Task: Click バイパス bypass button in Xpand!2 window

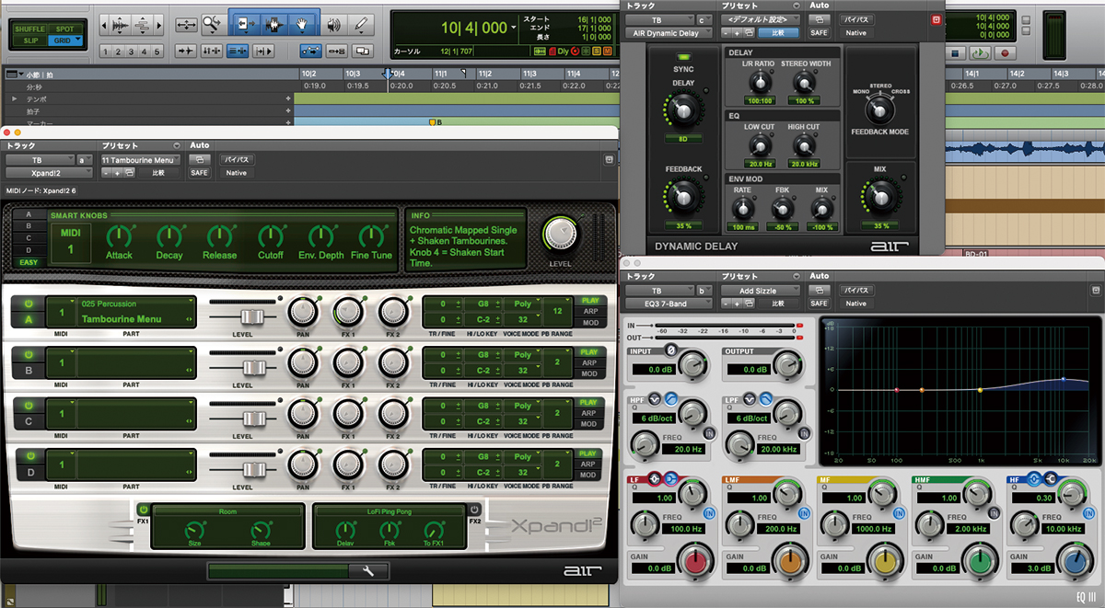Action: (237, 160)
